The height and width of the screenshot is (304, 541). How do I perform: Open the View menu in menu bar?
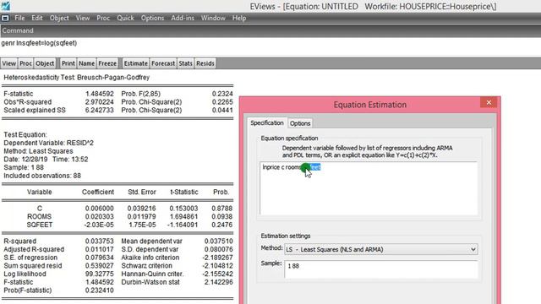[83, 18]
